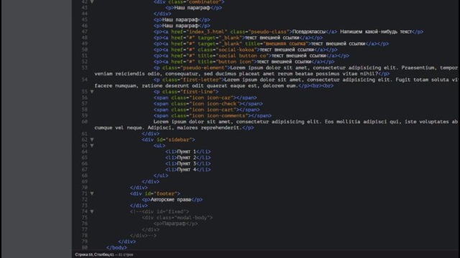Click the 'icon icon-comments' span class
Viewport: 460px width, 258px height.
point(218,115)
